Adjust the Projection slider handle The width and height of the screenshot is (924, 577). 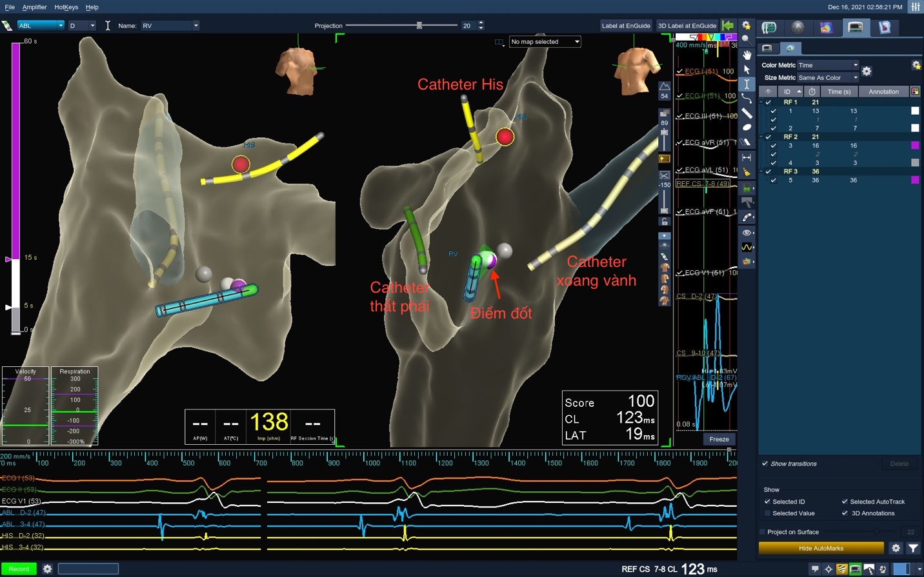pyautogui.click(x=419, y=26)
